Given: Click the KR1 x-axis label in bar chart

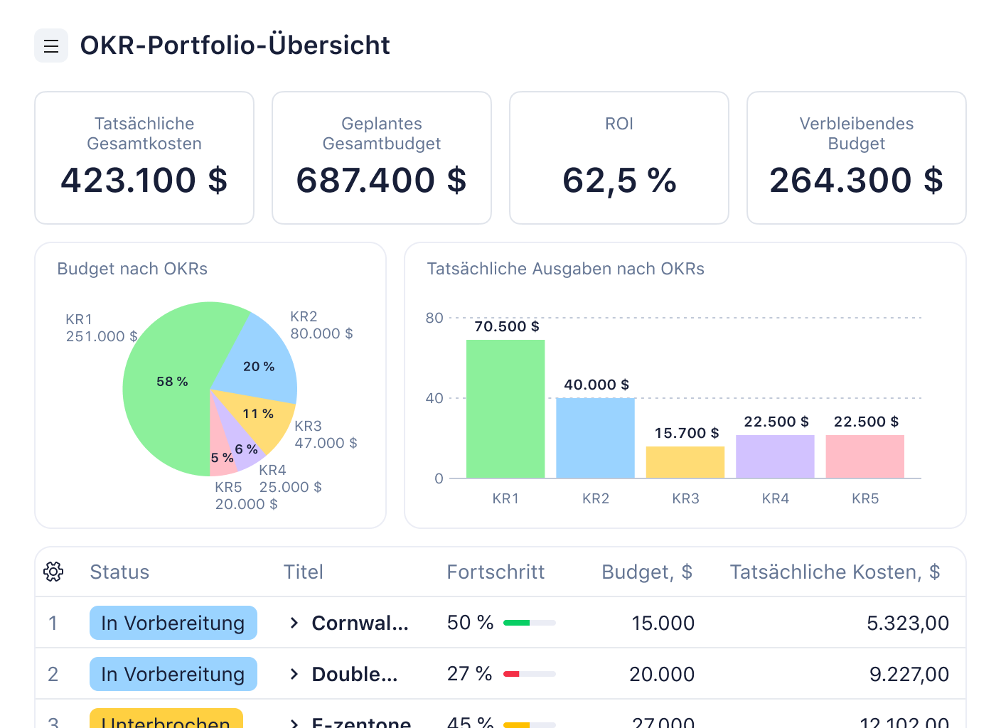Looking at the screenshot, I should coord(505,498).
